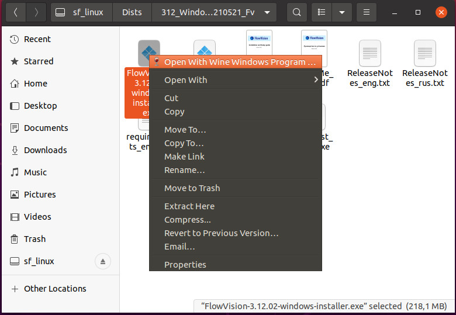
Task: Open Recent in the sidebar
Action: click(x=60, y=39)
